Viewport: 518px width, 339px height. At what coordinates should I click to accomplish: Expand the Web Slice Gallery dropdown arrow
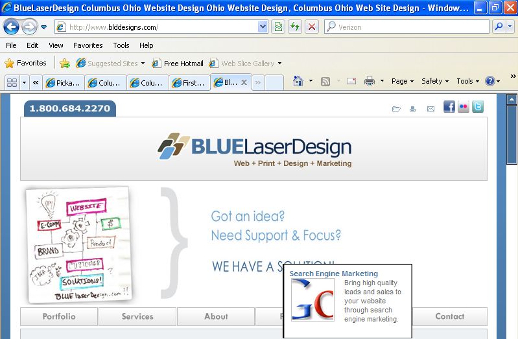coord(279,63)
